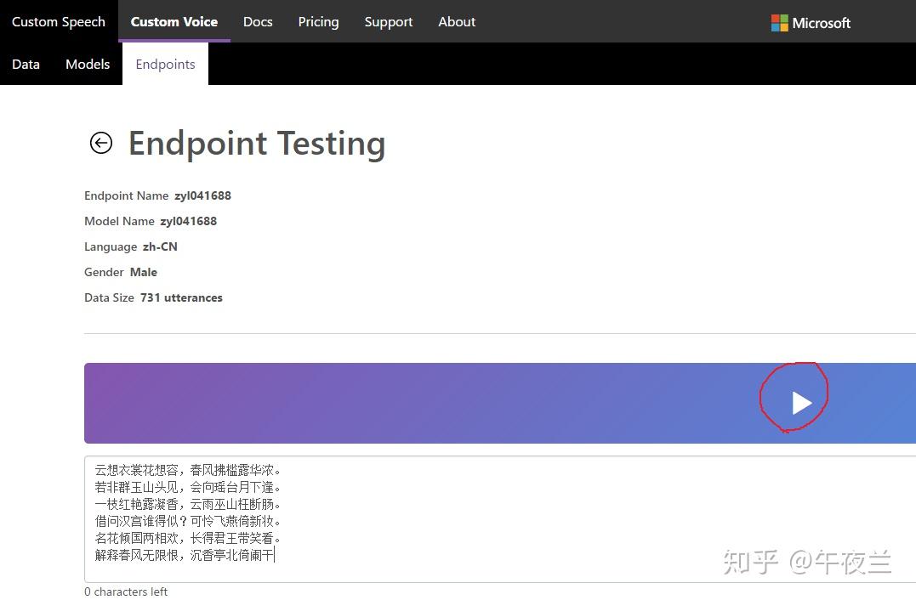This screenshot has width=916, height=600.
Task: Click the '0 characters left' counter
Action: [x=126, y=592]
